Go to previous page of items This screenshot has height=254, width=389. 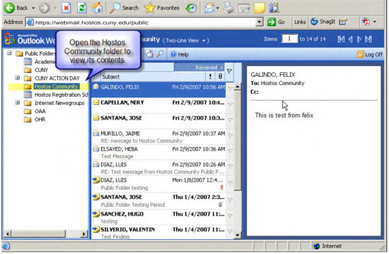[350, 39]
